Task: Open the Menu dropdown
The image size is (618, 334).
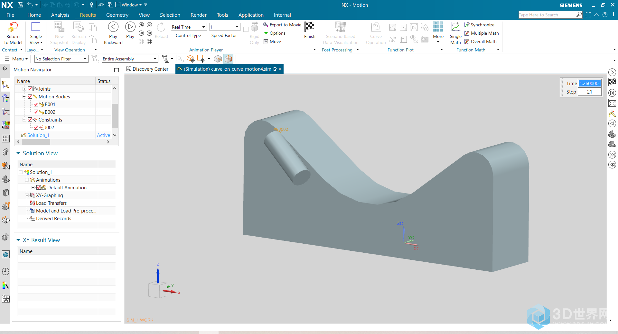Action: 16,59
